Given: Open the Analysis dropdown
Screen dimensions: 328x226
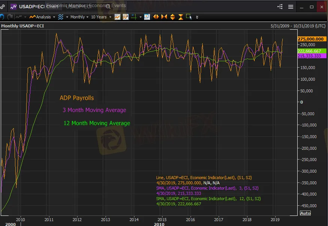Looking at the screenshot, I should [x=42, y=17].
